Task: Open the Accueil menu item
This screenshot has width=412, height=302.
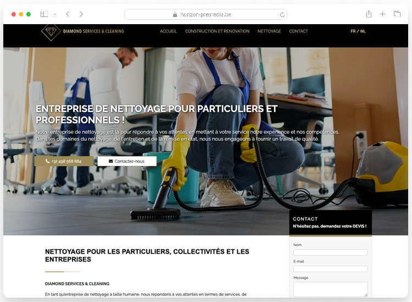Action: point(169,31)
